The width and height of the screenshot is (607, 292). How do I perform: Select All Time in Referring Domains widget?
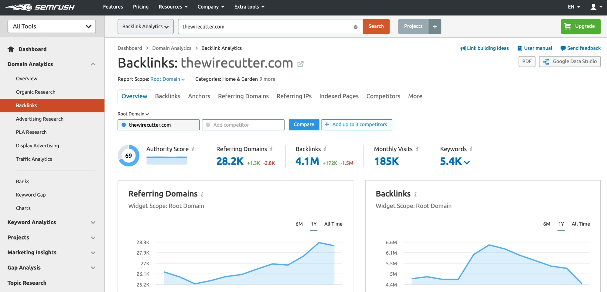tap(333, 224)
